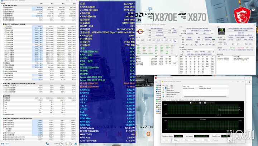258x146 pixels.
Task: Switch to the Voltages tab
Action: [181, 100]
